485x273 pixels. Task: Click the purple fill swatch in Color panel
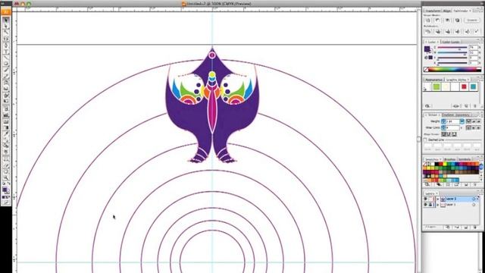coord(427,49)
